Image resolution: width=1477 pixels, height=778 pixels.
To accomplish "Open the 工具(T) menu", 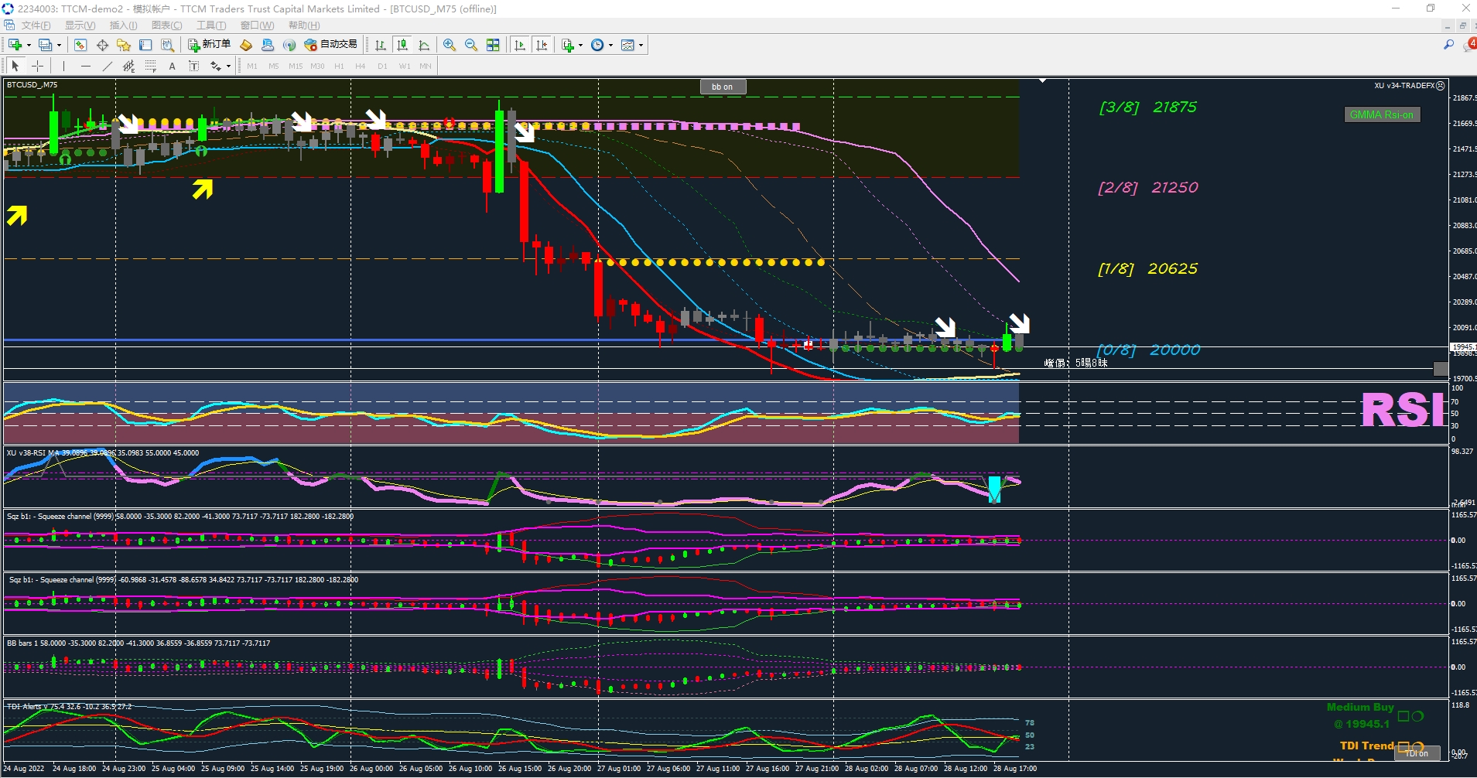I will (x=210, y=26).
